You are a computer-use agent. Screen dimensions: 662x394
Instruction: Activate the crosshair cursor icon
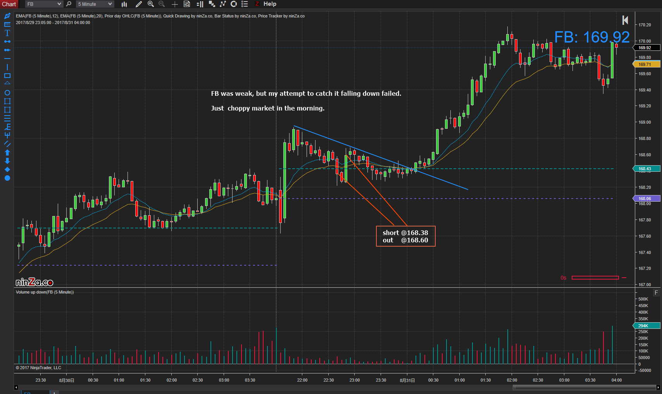click(x=175, y=4)
